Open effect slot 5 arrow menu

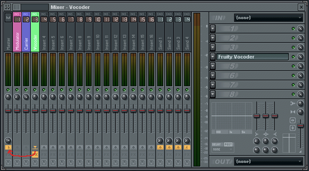[213, 66]
